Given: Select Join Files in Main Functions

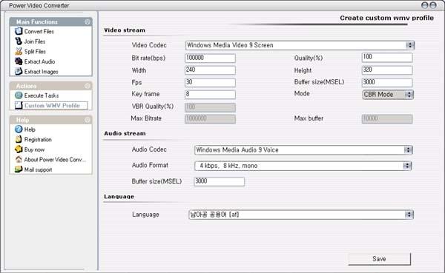Looking at the screenshot, I should 35,41.
